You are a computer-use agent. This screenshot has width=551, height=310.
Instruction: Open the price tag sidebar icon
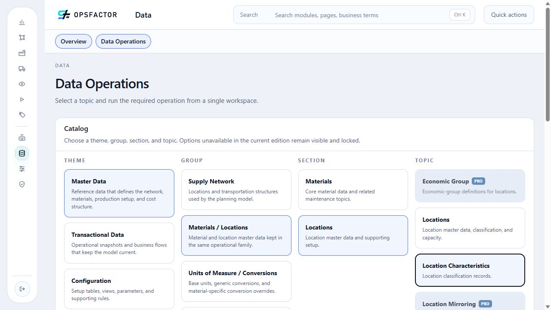click(22, 115)
